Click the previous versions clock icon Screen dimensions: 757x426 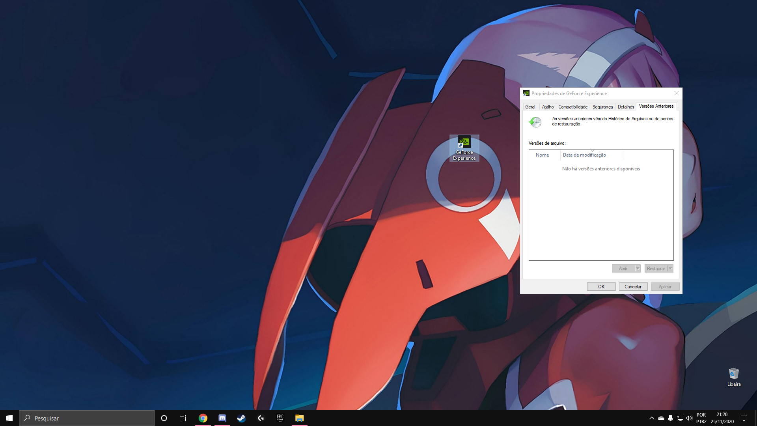pos(535,122)
